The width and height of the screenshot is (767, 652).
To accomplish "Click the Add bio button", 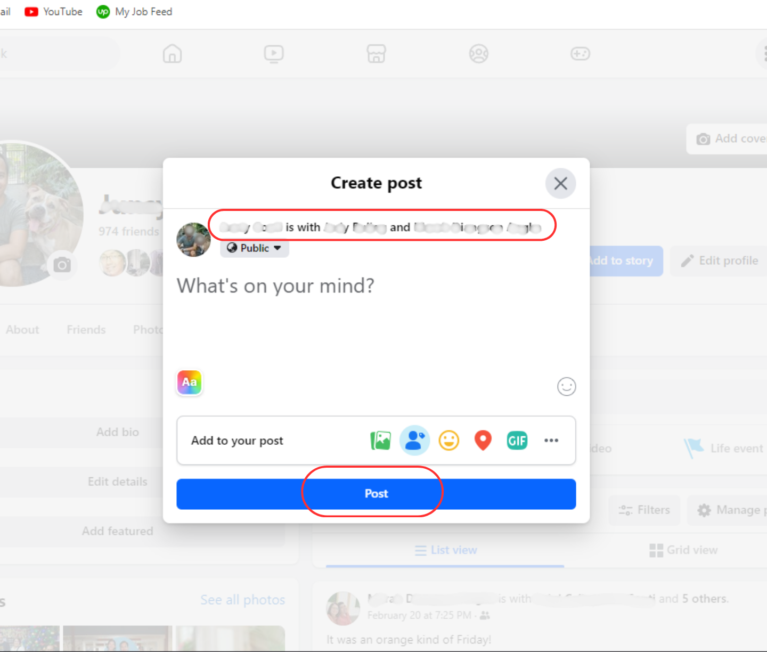I will (x=118, y=432).
